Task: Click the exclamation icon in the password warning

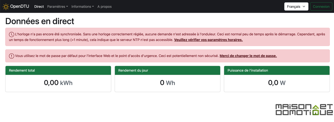Action: (11, 56)
